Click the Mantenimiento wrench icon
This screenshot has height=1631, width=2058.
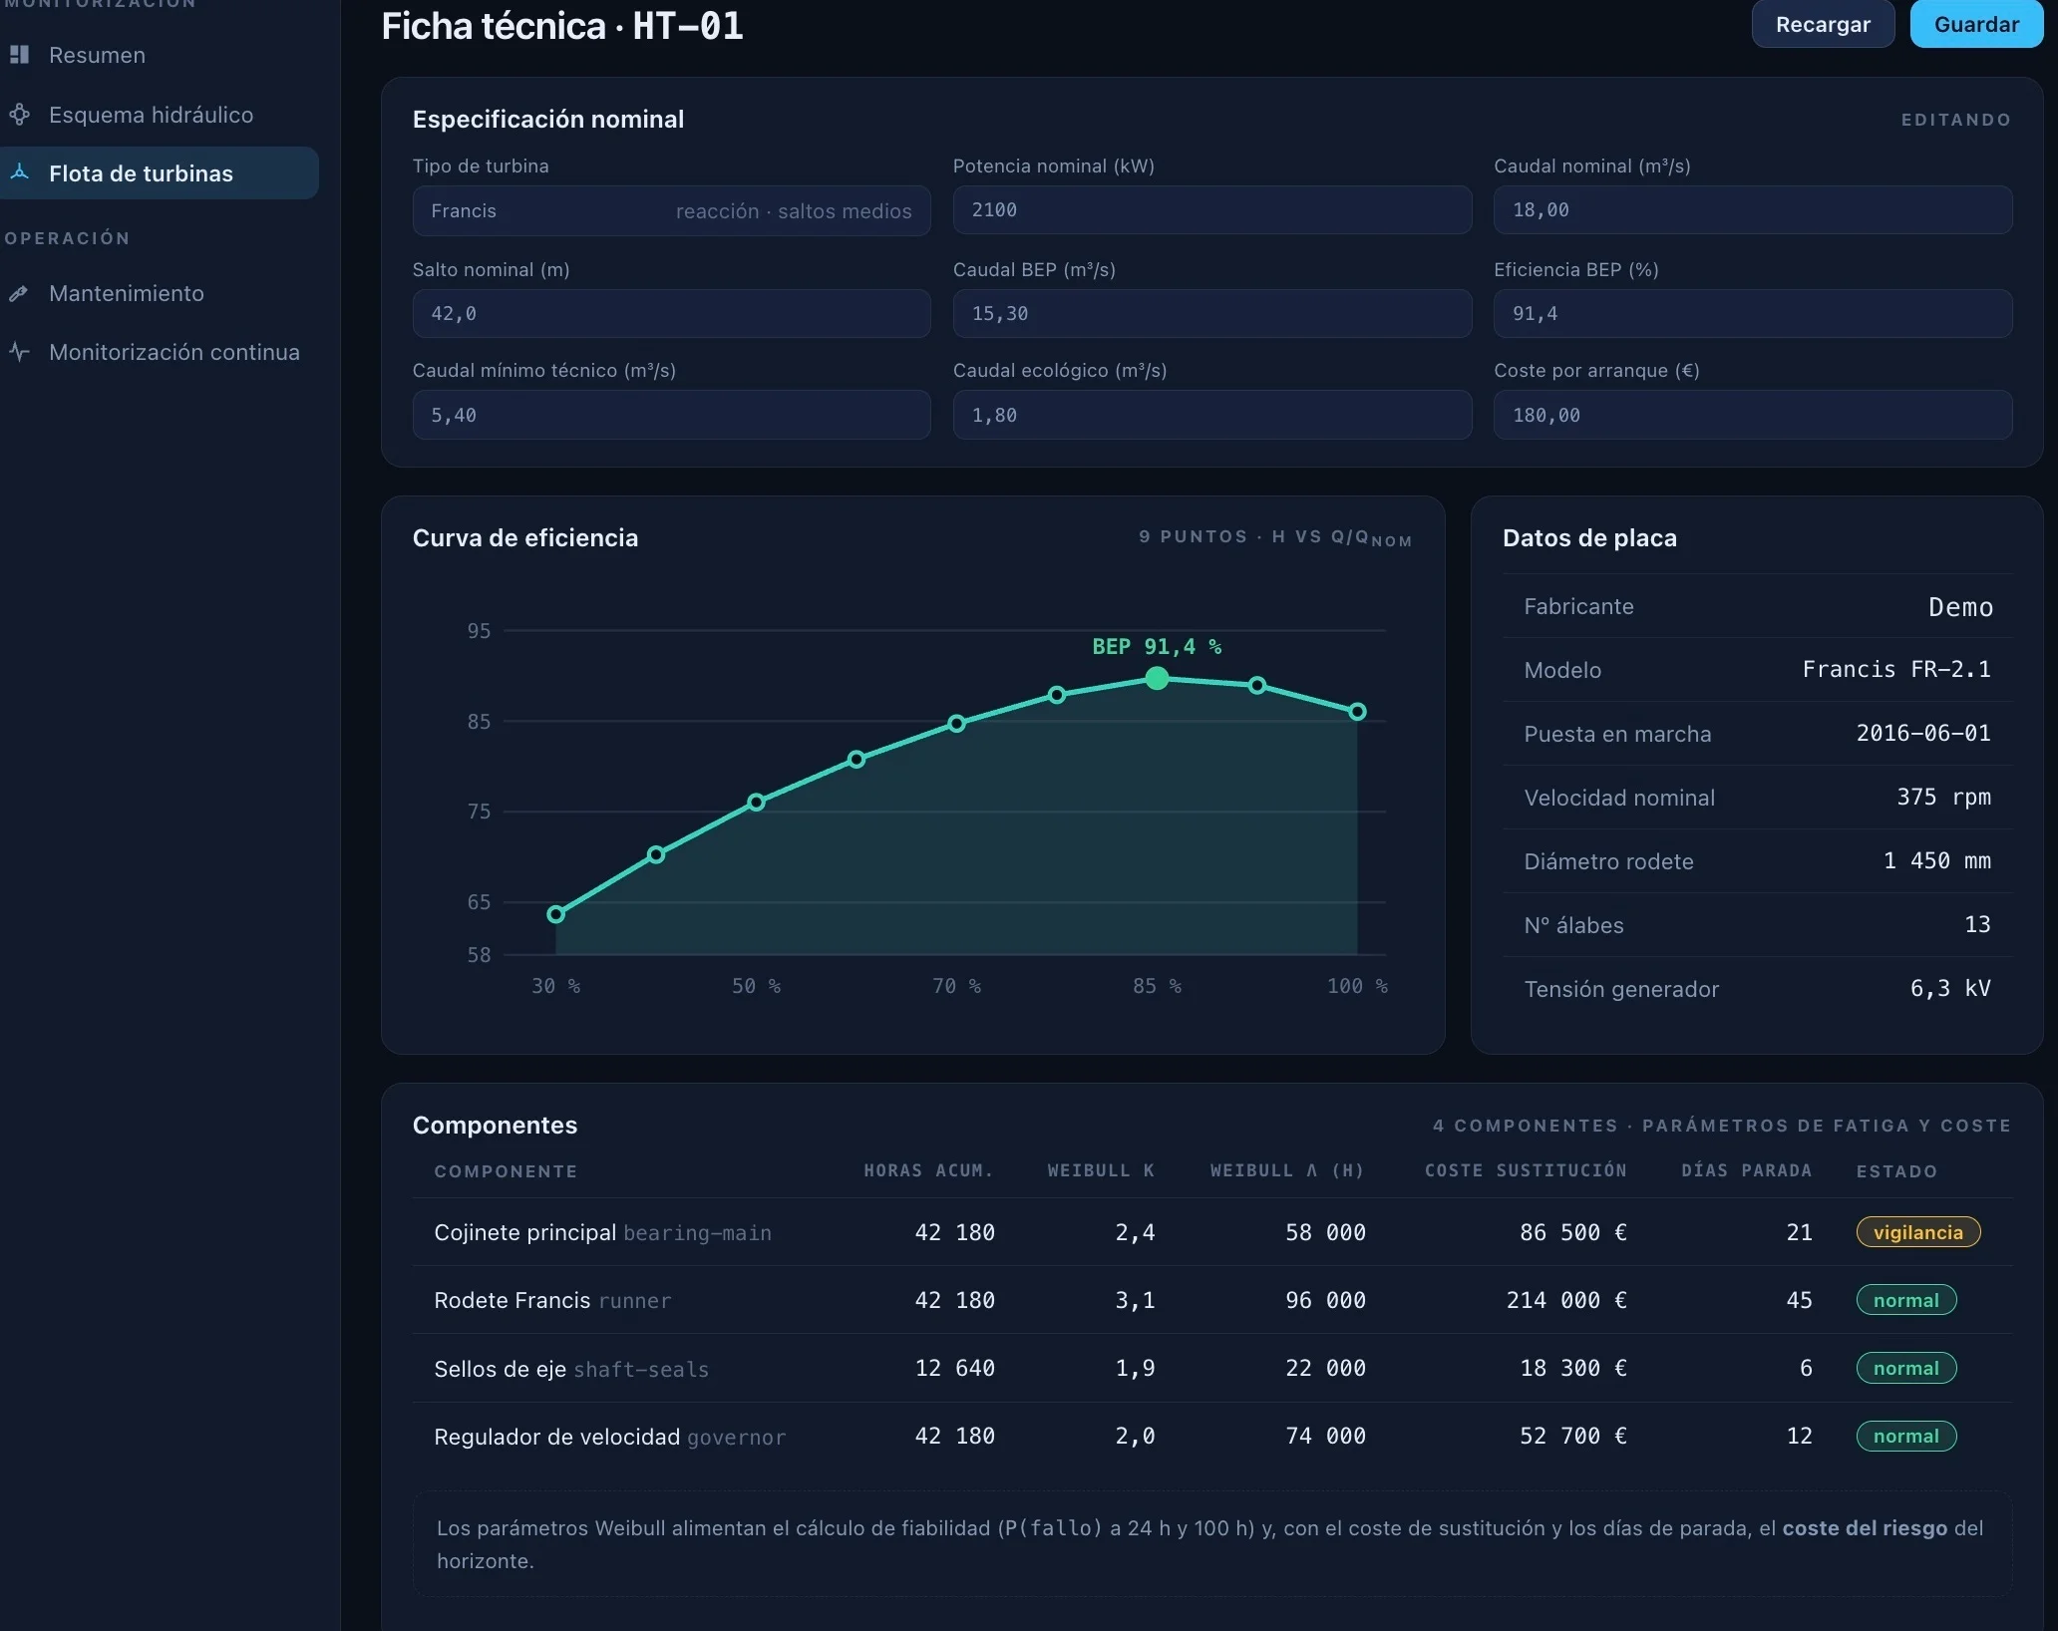(x=19, y=293)
